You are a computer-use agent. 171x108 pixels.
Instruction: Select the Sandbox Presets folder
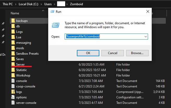pyautogui.click(x=27, y=53)
